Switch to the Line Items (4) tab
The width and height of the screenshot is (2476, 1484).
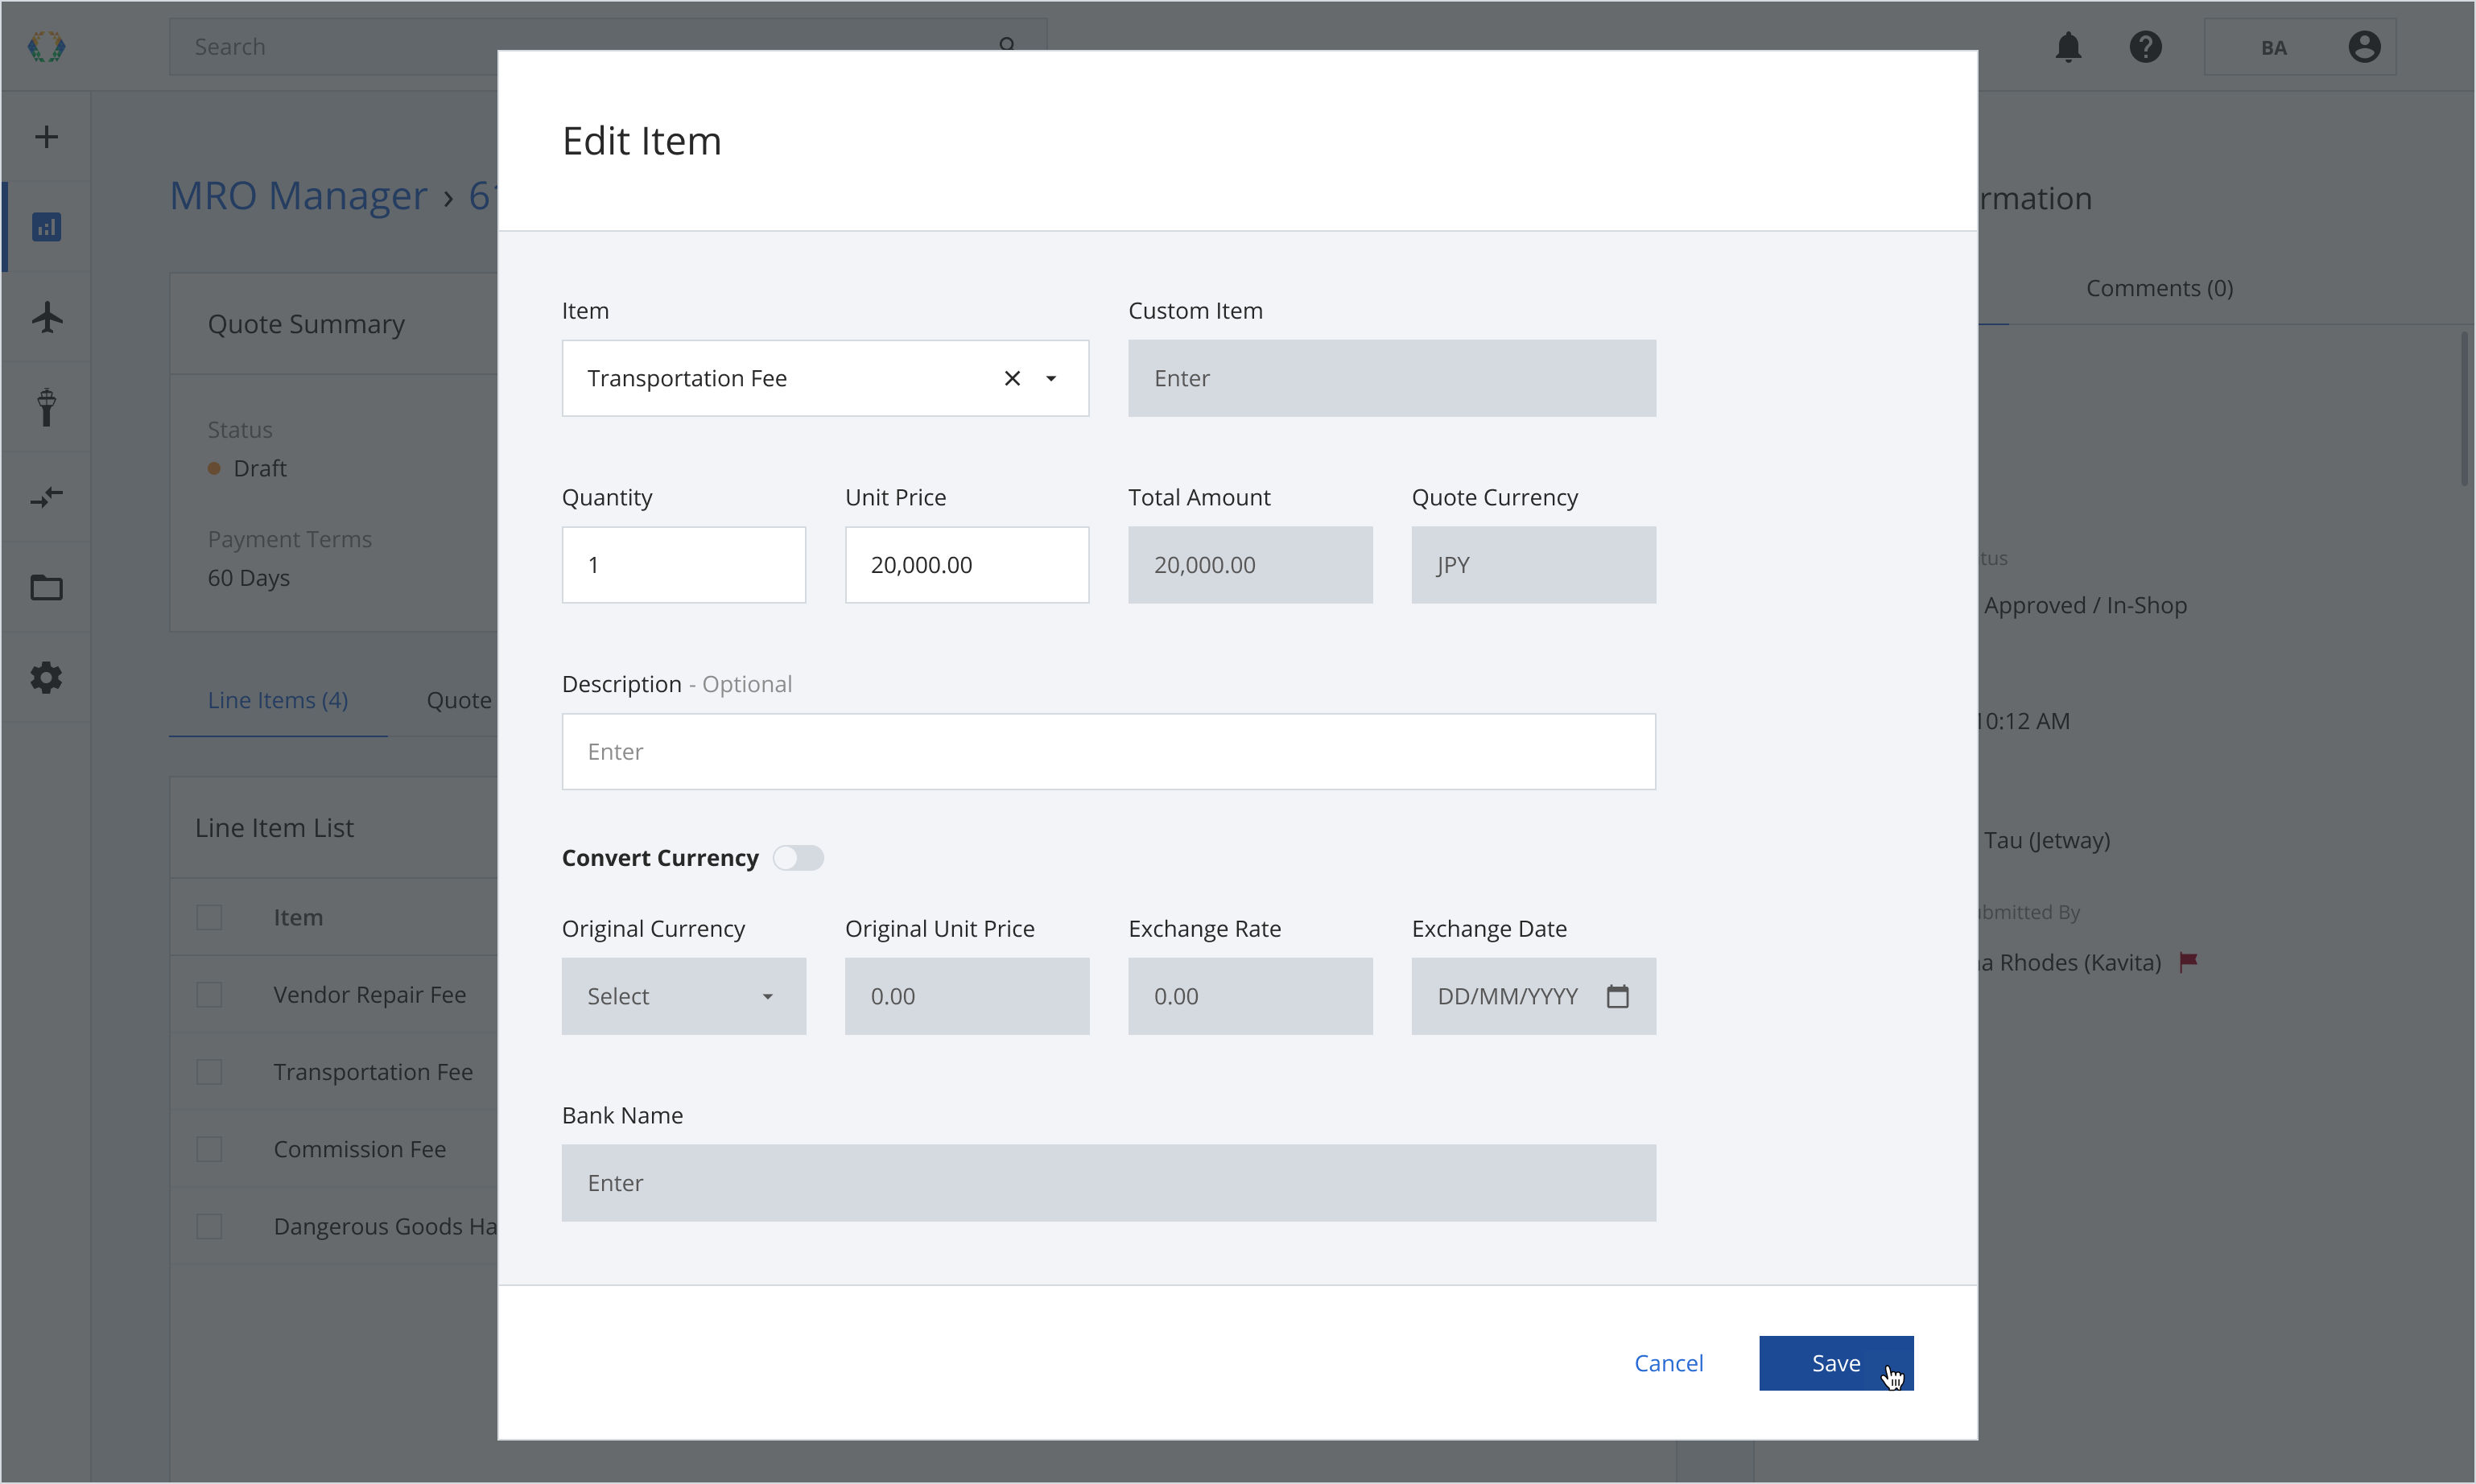click(278, 700)
